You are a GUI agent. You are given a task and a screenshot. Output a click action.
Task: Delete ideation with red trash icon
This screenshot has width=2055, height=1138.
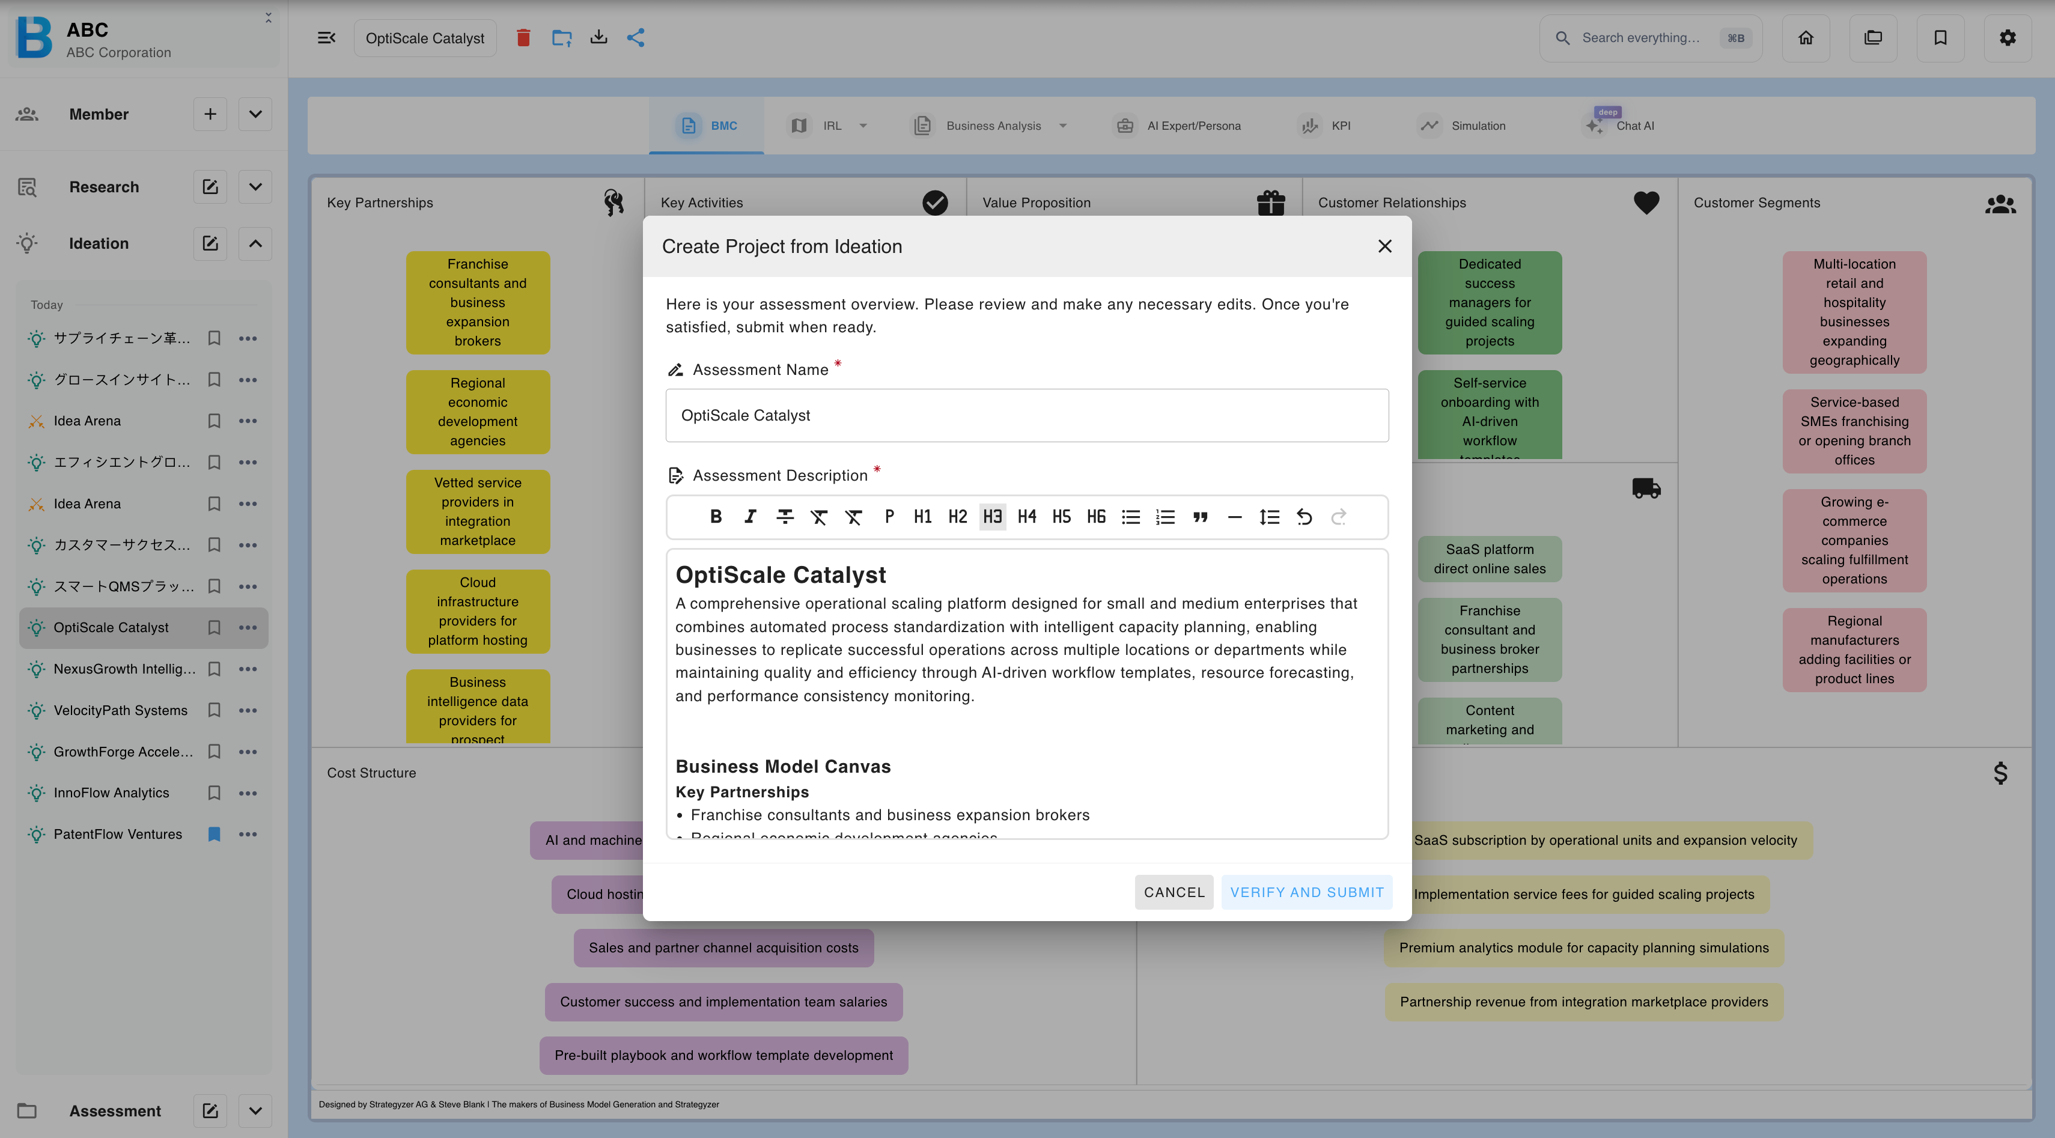point(523,37)
